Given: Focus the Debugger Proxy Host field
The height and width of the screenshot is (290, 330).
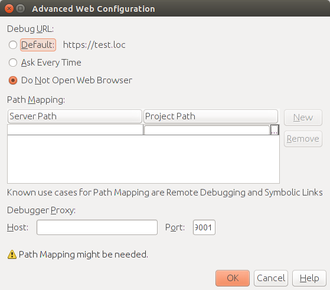Looking at the screenshot, I should tap(97, 227).
